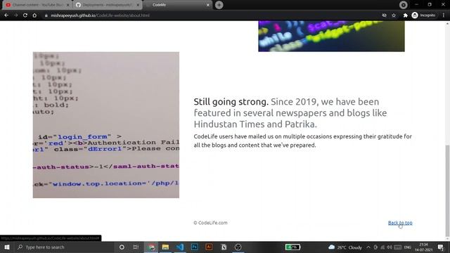Switch ENG input language
Image resolution: width=450 pixels, height=253 pixels.
coord(408,247)
